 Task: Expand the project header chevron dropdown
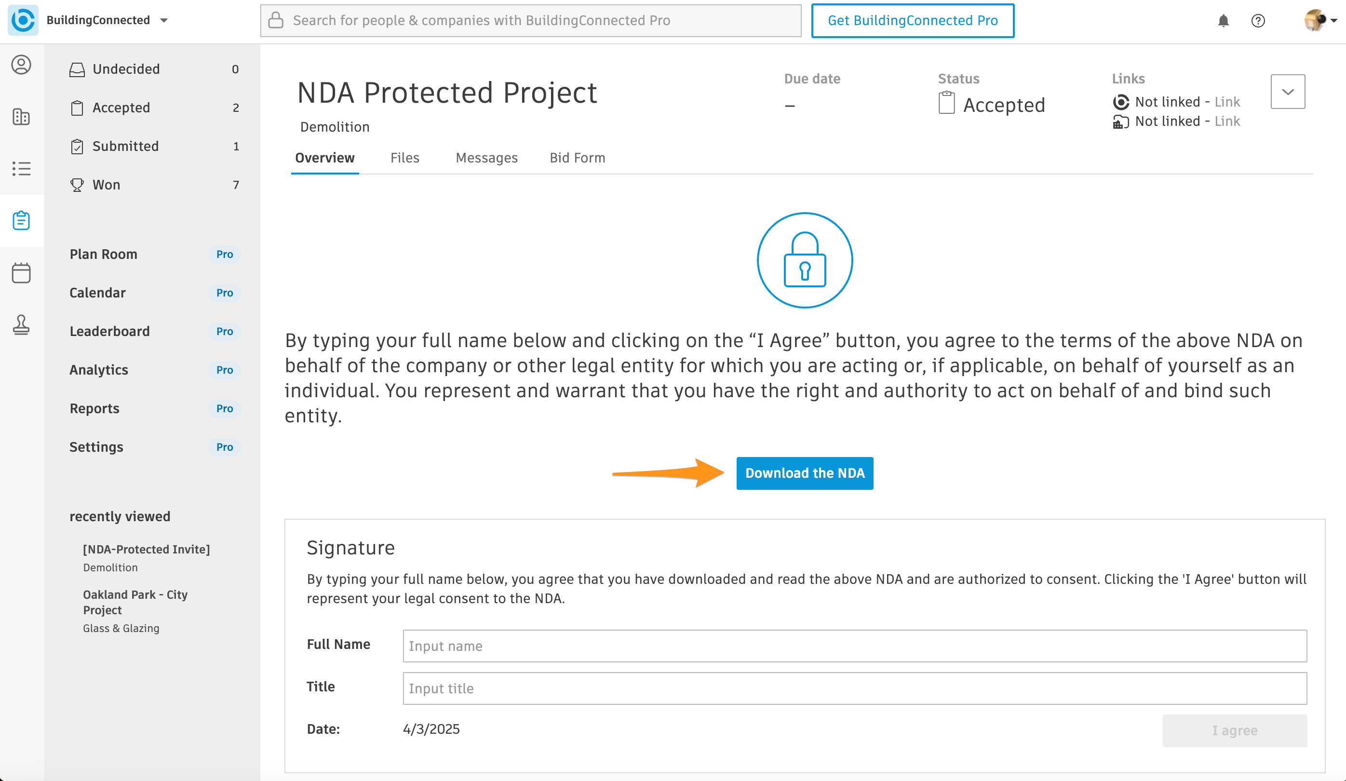[1288, 92]
